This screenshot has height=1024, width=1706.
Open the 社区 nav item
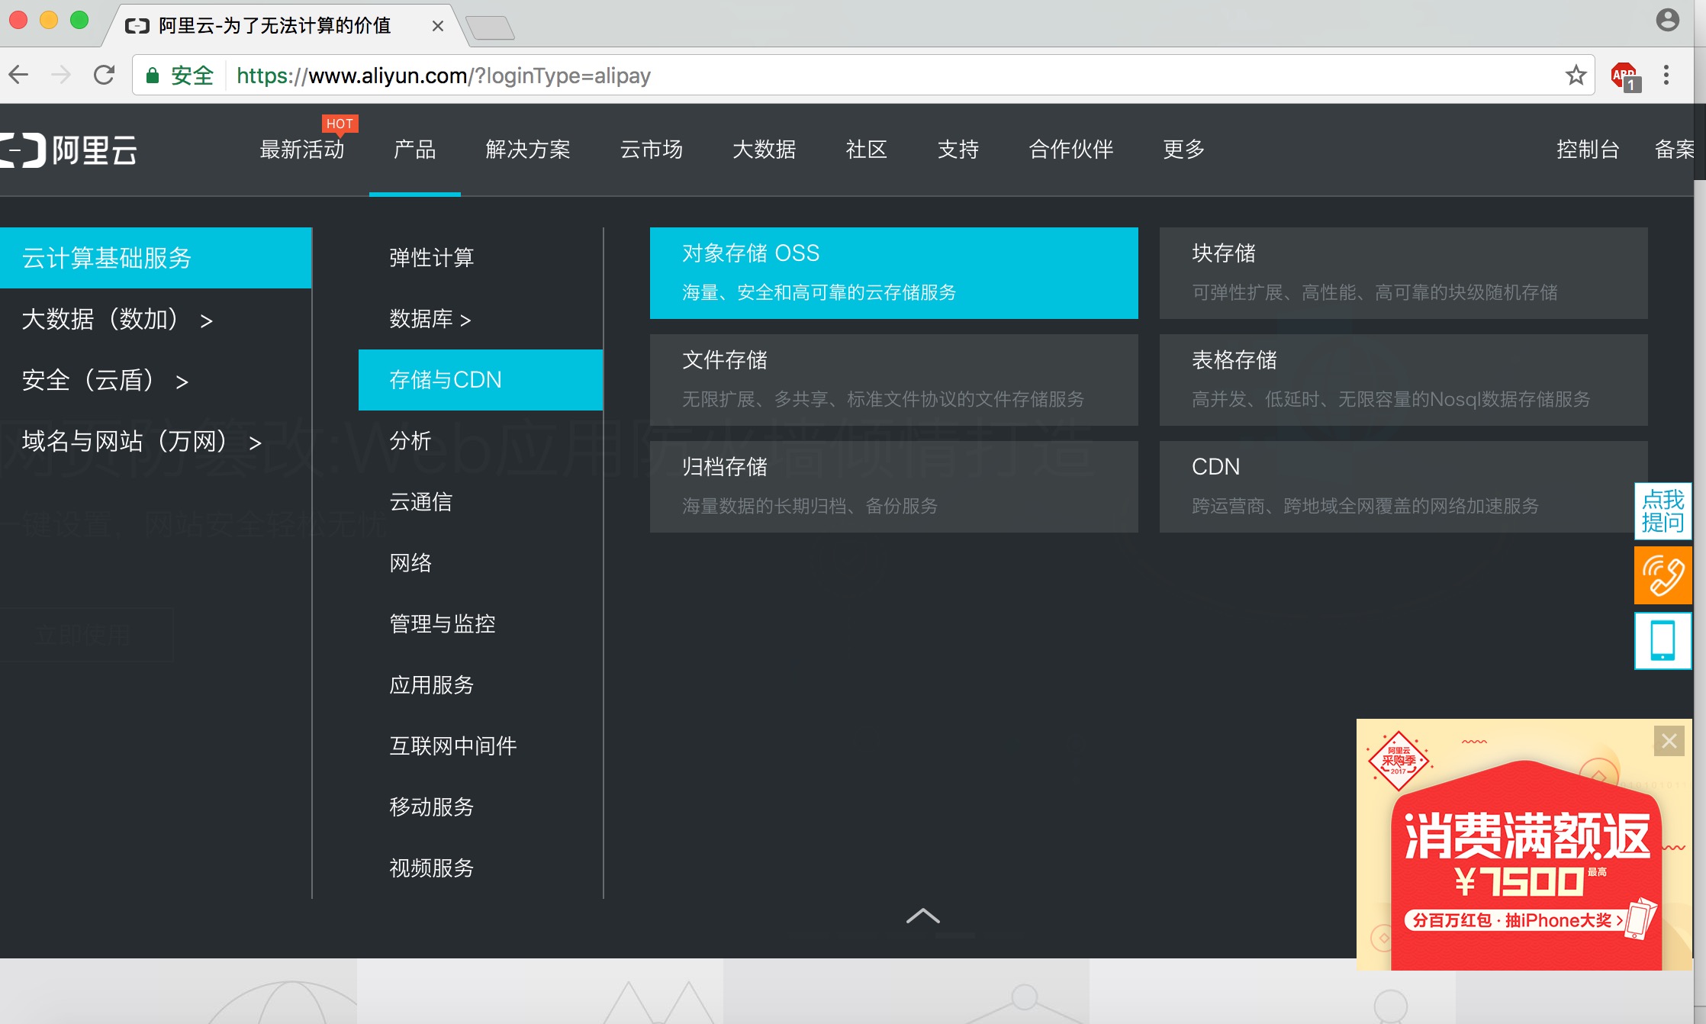coord(867,150)
